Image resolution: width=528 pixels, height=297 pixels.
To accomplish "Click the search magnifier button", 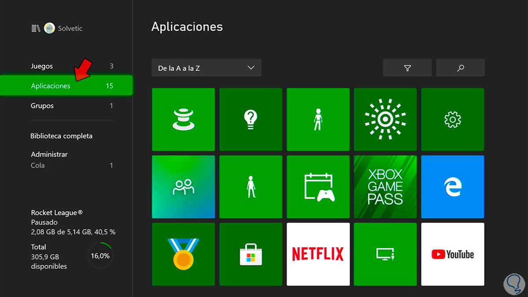I will [460, 68].
